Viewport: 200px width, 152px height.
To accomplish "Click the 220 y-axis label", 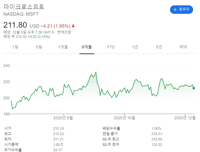I will click(6, 82).
